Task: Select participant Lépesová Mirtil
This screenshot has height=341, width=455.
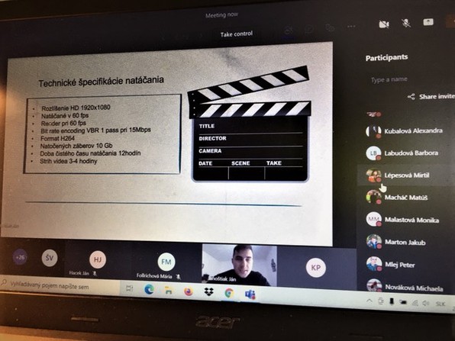Action: (x=406, y=175)
